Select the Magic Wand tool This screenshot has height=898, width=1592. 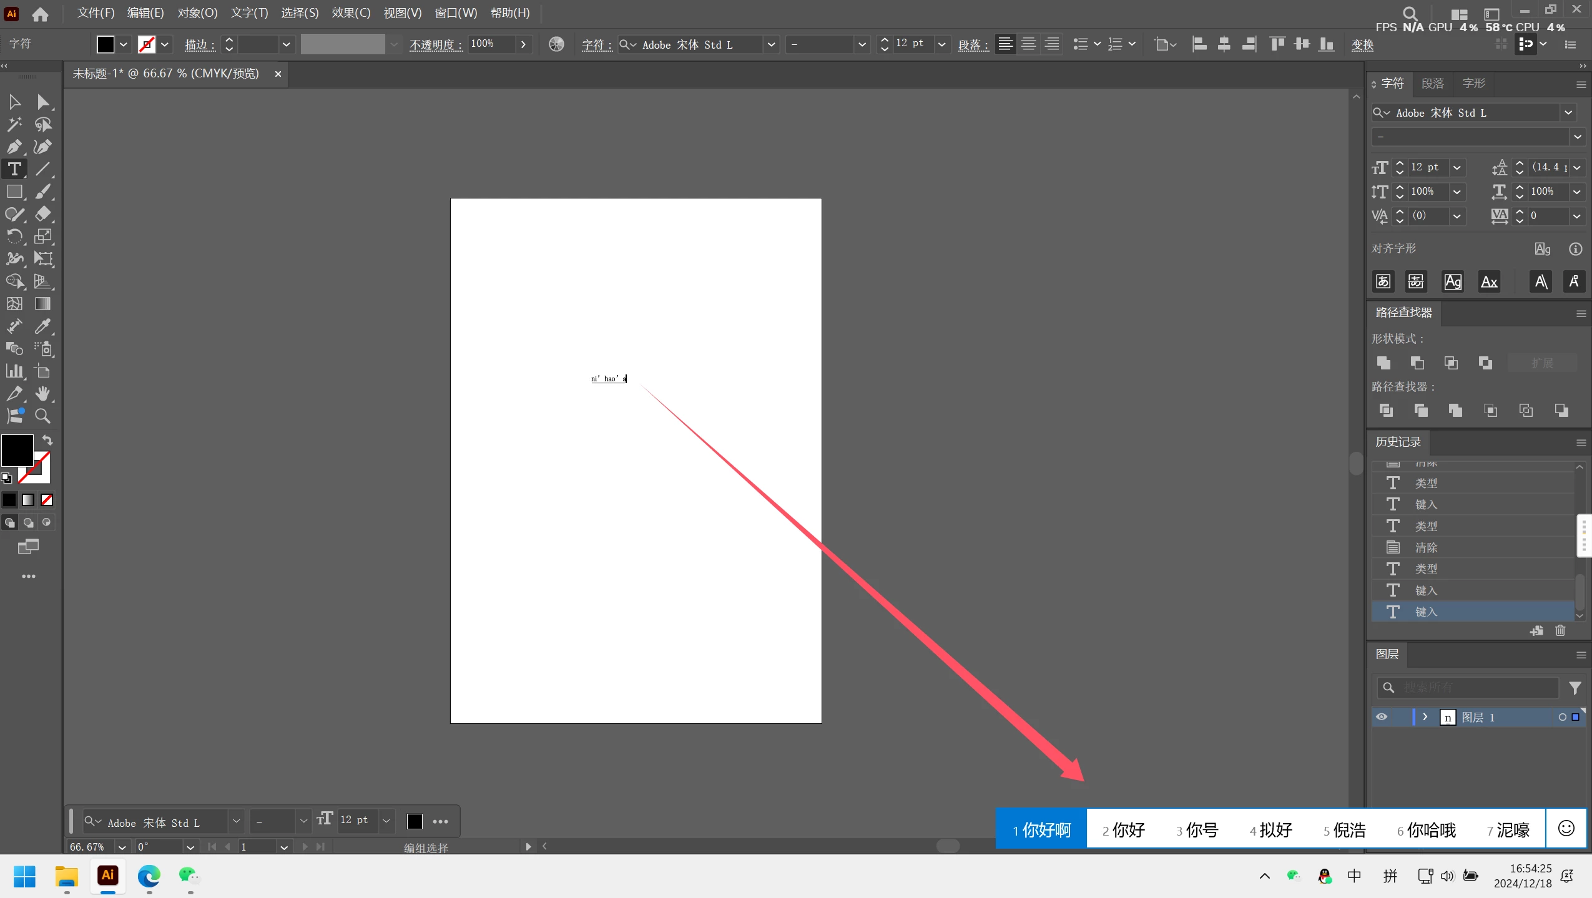click(x=14, y=124)
